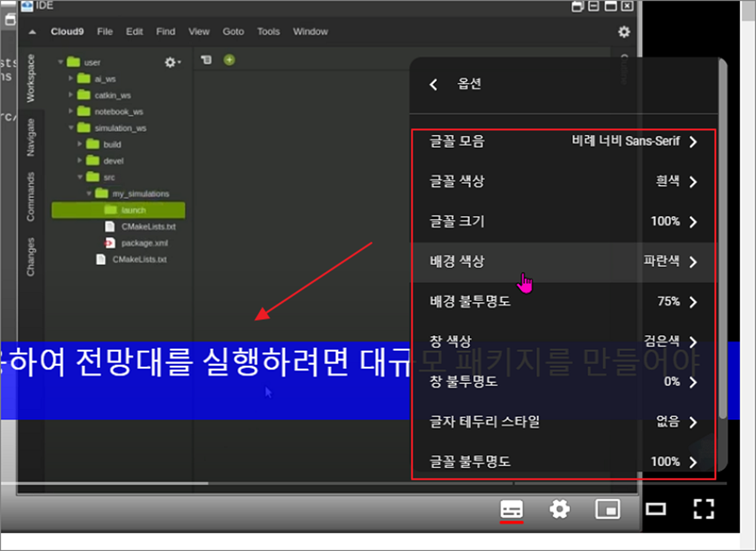Open the Cloud9 menu

(x=67, y=31)
